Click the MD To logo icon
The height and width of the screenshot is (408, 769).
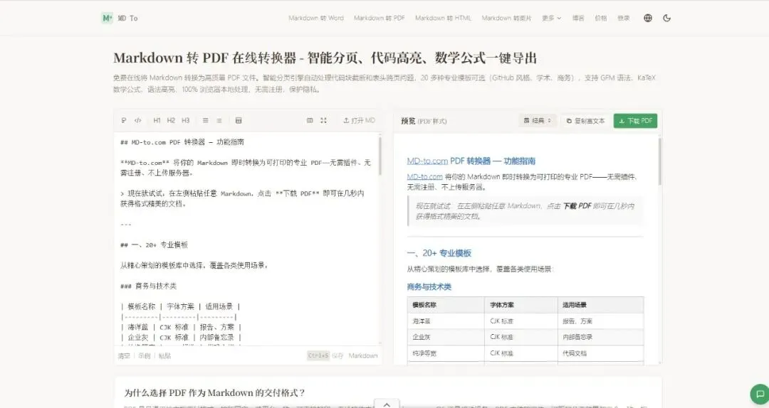107,18
